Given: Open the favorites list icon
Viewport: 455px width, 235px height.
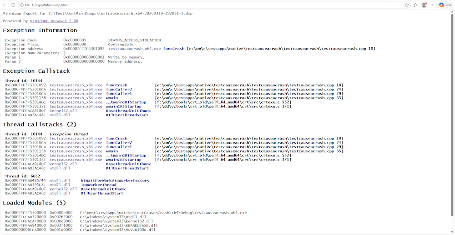Looking at the screenshot, I should 415,5.
